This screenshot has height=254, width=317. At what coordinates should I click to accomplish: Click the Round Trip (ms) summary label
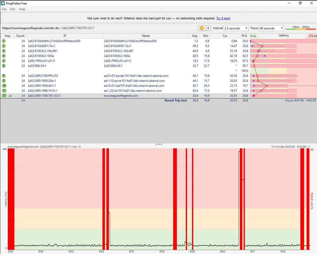point(176,100)
